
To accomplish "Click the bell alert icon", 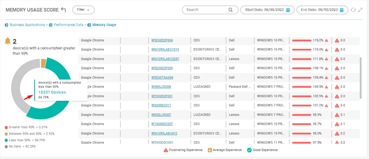I will (8, 41).
